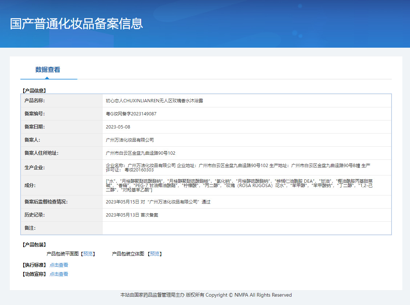410x305 pixels.
Task: Select the address 广州市白云区金盆九曲迳路90号102
Action: coord(140,153)
